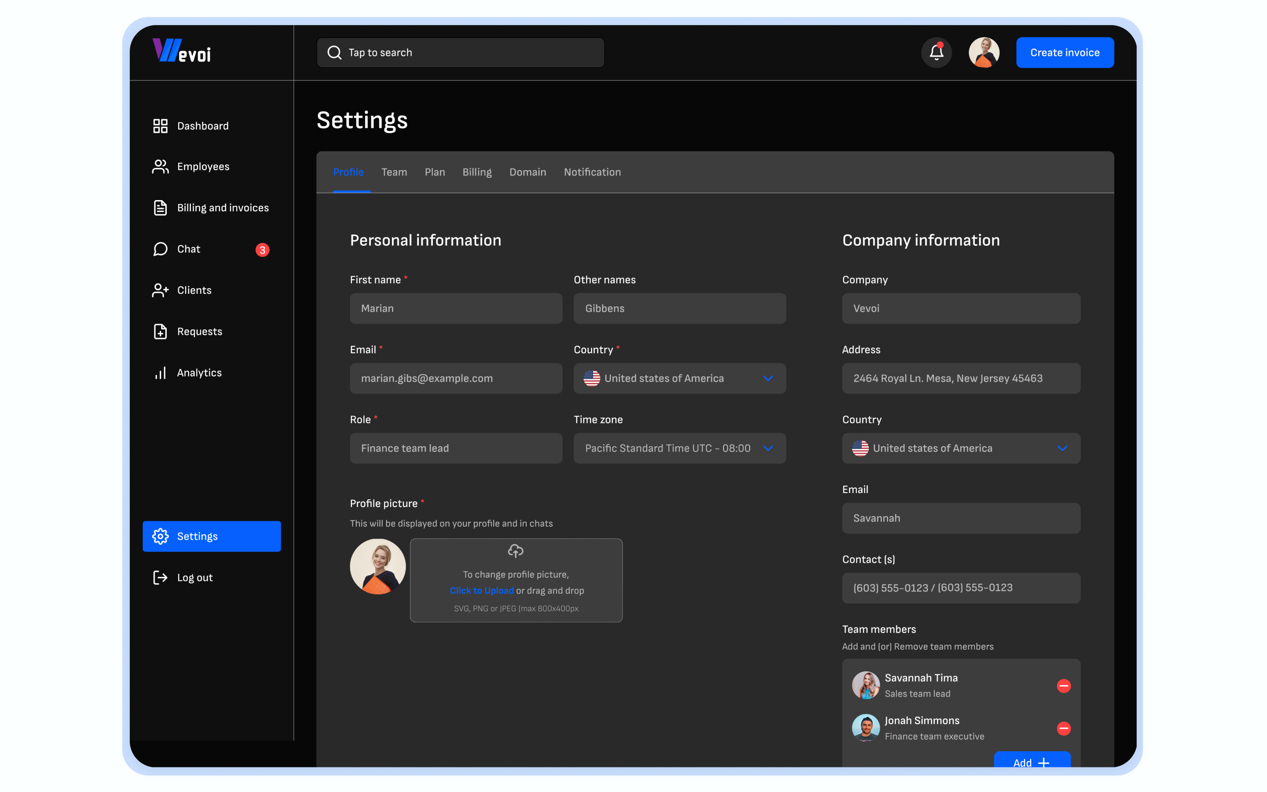The width and height of the screenshot is (1267, 792).
Task: Open the notifications bell
Action: (936, 52)
